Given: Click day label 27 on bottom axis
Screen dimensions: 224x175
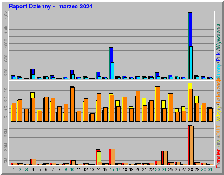Looking at the screenshot, I should click(184, 170).
